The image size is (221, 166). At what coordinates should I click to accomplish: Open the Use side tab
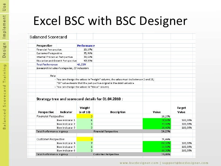tap(4, 6)
